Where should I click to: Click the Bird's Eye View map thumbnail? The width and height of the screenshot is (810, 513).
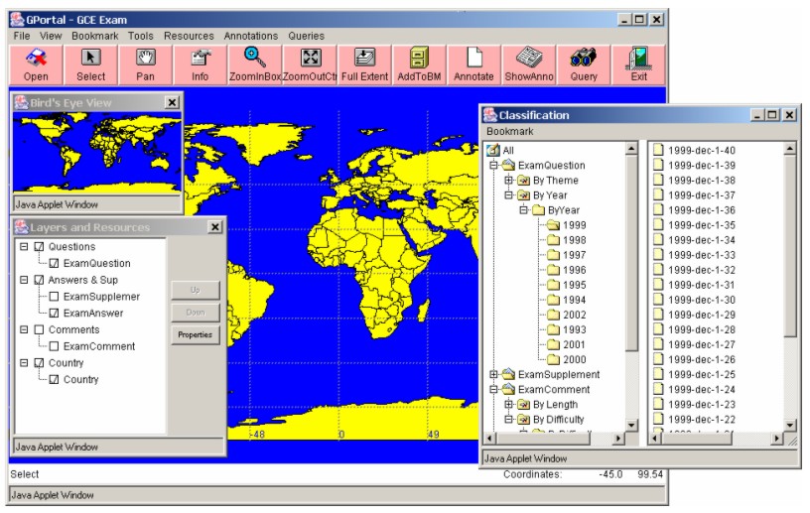(97, 153)
